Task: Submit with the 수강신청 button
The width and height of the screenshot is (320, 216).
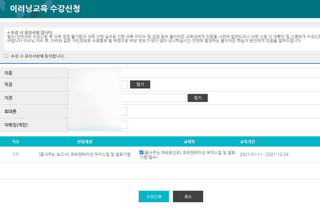Action: [x=154, y=196]
